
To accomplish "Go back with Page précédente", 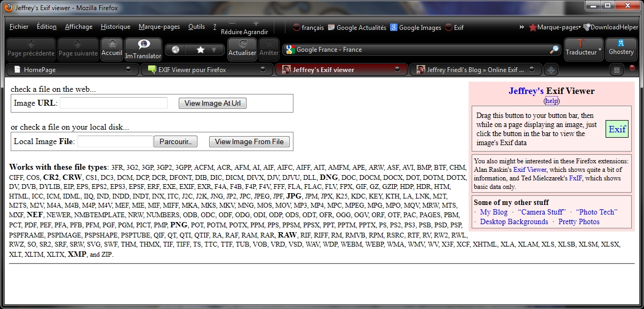I will (x=31, y=49).
